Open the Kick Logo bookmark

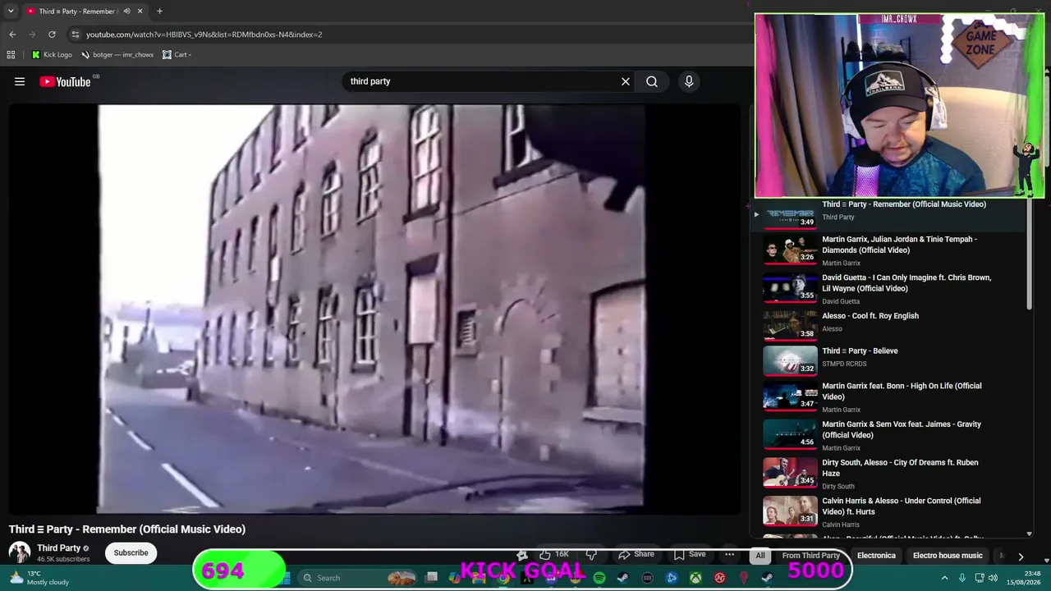coord(52,55)
